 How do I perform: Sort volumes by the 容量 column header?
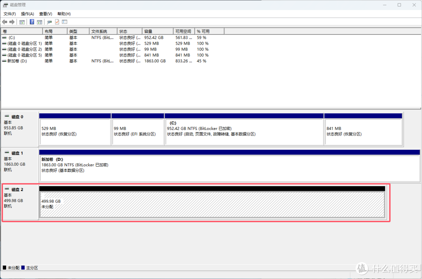[157, 31]
